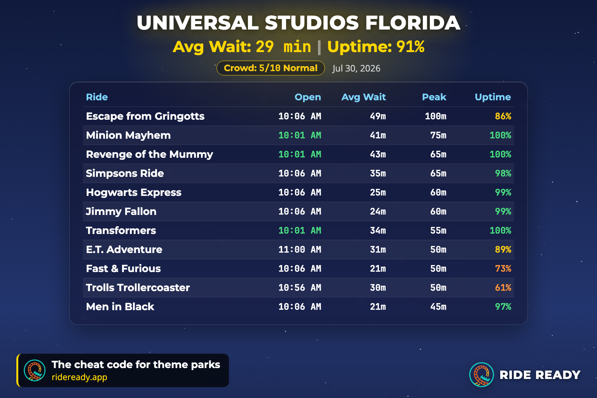This screenshot has height=398, width=597.
Task: Click the "Avg Wait: 29 min" summary
Action: (242, 47)
